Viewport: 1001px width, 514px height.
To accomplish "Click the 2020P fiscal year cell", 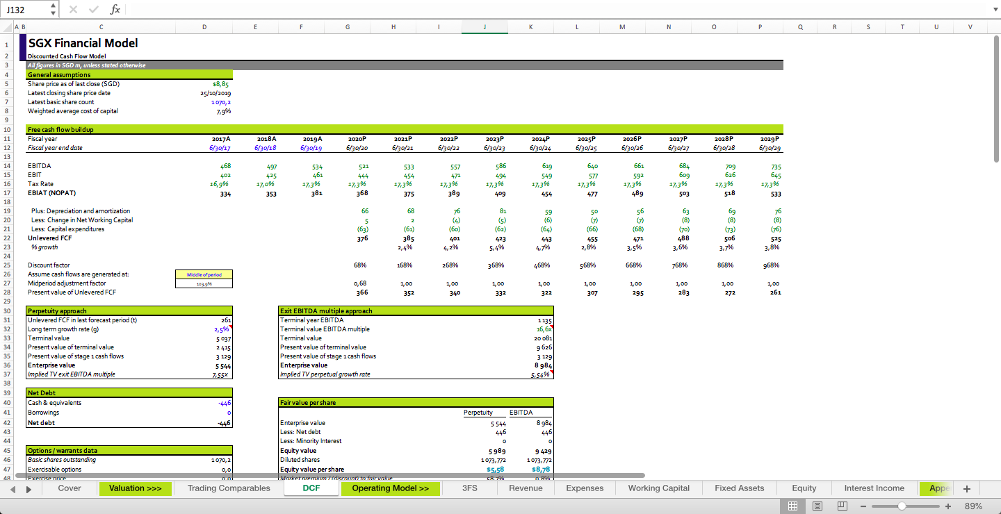I will coord(358,139).
